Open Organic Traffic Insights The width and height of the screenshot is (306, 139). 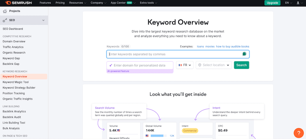[18, 99]
